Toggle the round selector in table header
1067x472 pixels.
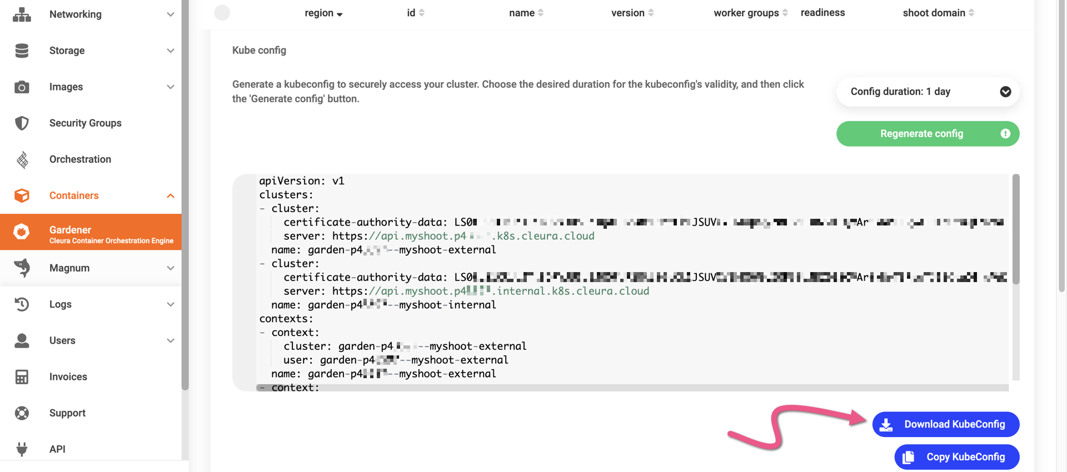[x=222, y=13]
